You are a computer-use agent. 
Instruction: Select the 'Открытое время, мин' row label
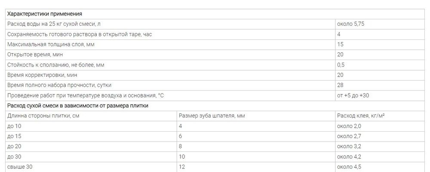coord(35,55)
